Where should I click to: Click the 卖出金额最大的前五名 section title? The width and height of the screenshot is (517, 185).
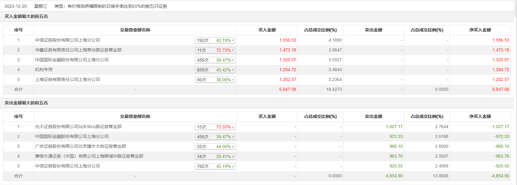26,103
